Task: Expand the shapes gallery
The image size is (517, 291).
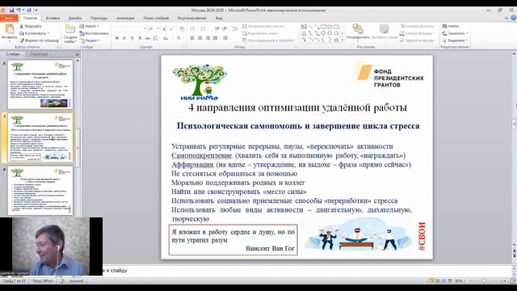Action: coord(343,40)
